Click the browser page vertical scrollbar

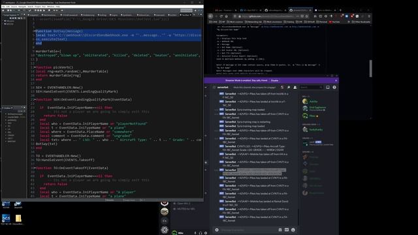[x=370, y=69]
